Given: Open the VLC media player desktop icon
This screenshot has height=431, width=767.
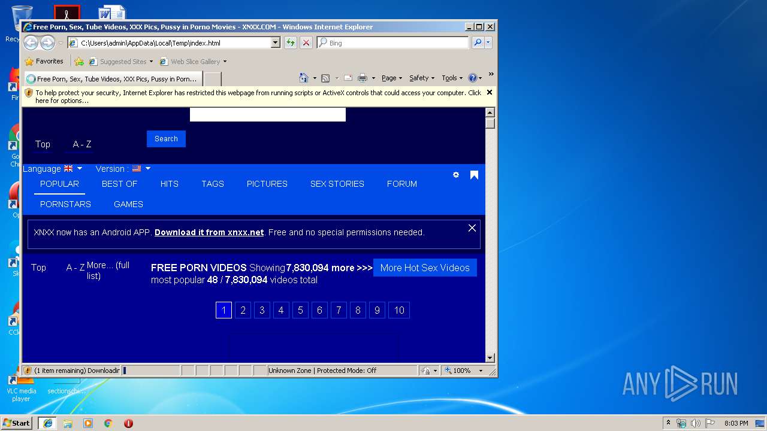Looking at the screenshot, I should 21,387.
